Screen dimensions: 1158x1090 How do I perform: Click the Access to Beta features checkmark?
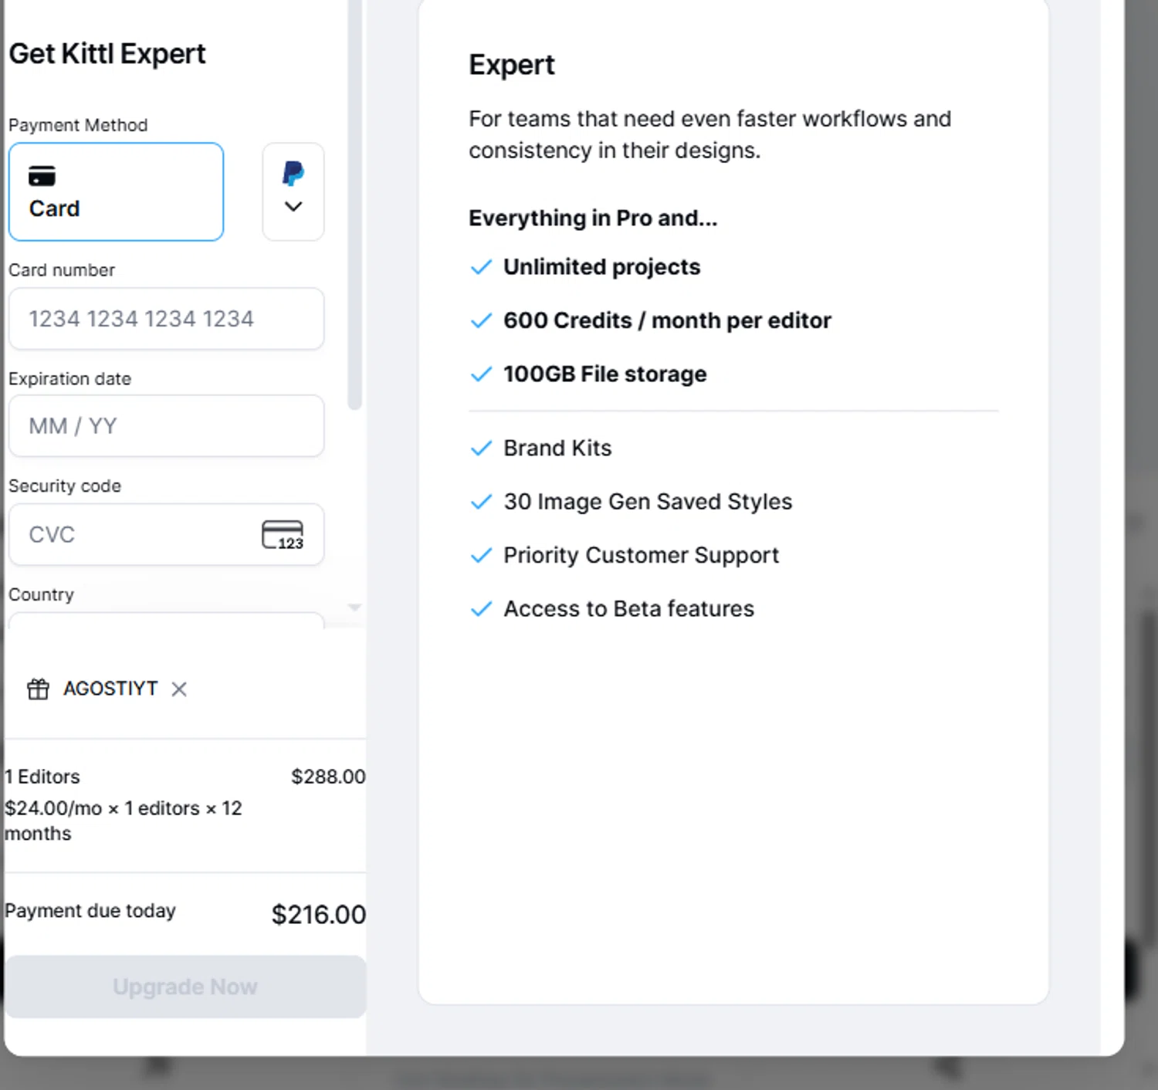coord(481,609)
